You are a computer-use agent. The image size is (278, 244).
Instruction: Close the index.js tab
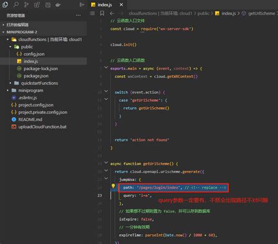[121, 5]
